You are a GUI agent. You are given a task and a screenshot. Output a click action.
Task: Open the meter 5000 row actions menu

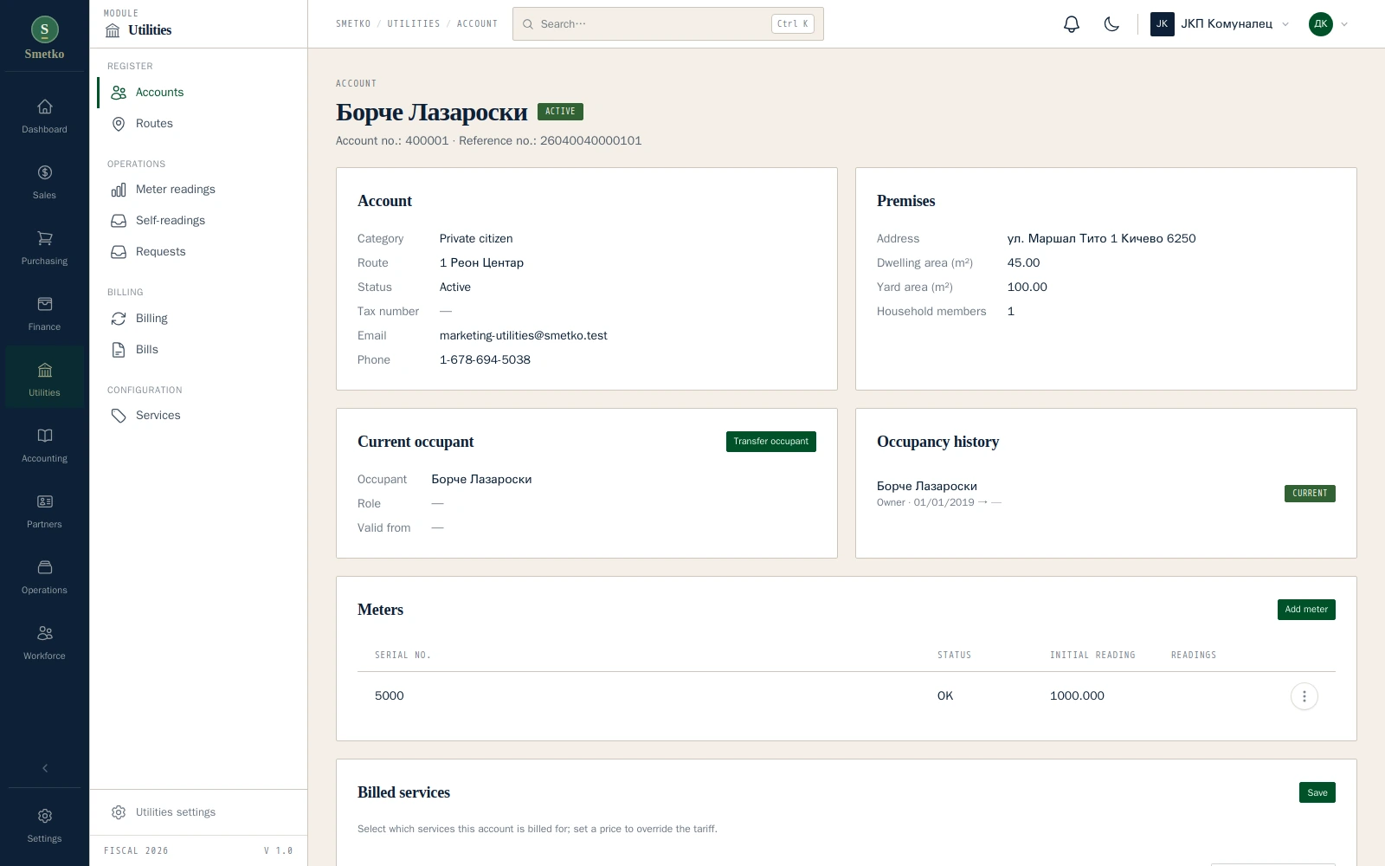[x=1304, y=696]
